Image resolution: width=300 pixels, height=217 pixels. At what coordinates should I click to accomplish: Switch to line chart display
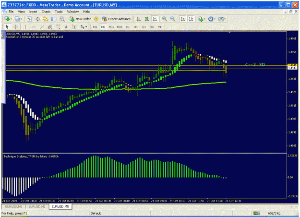coord(155,19)
